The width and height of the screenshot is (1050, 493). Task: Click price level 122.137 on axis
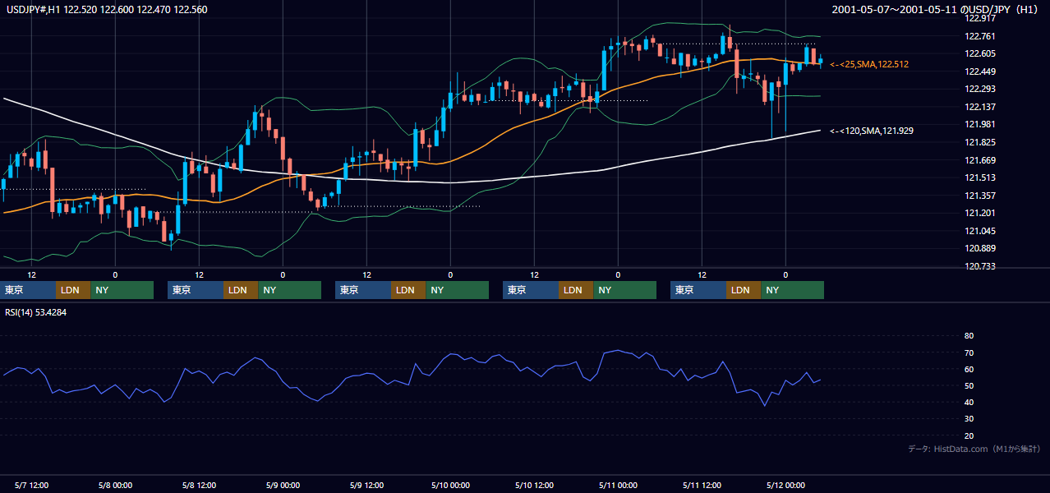[x=981, y=107]
